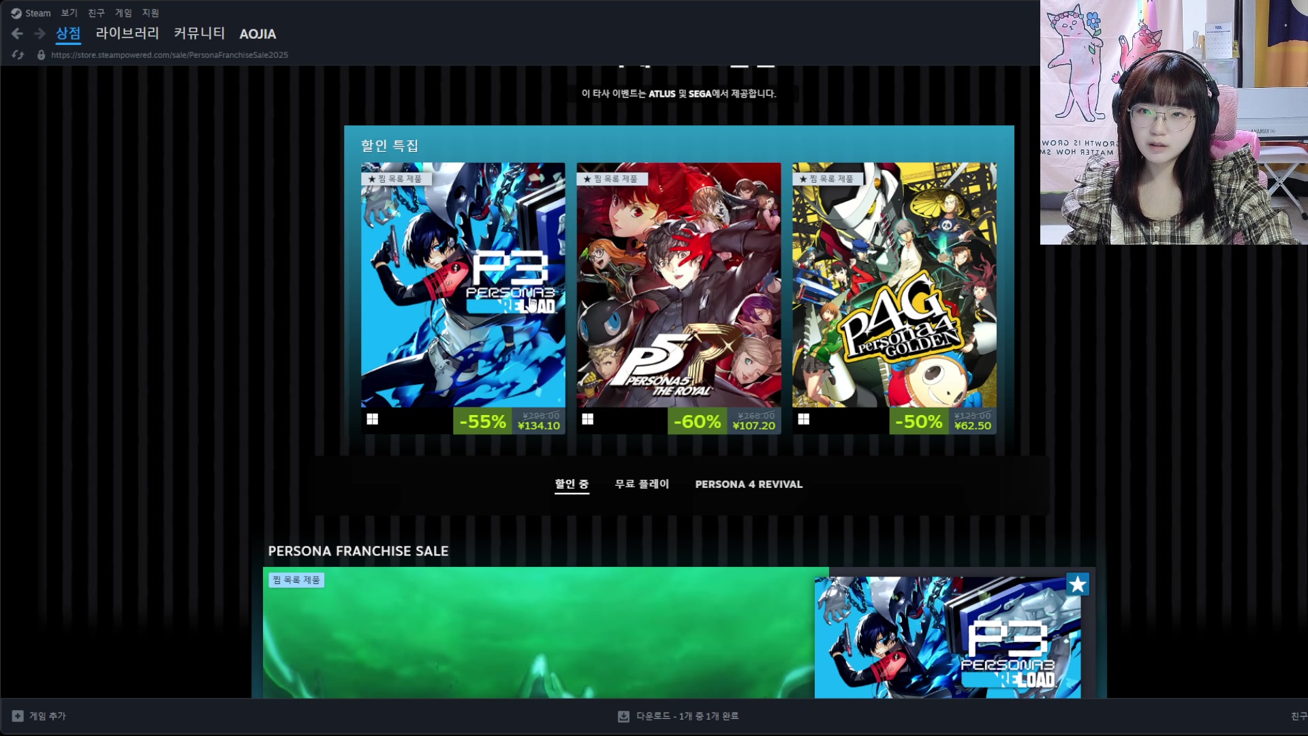1308x736 pixels.
Task: Open Persona 5 Royal cover art
Action: coord(679,285)
